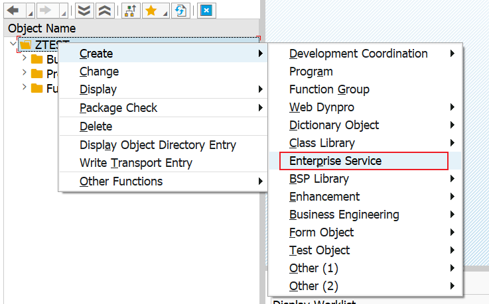Click the folder icon beside Bu...
Viewport: 489px width, 304px height.
(36, 59)
